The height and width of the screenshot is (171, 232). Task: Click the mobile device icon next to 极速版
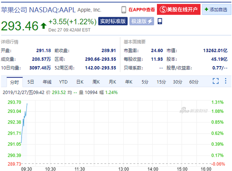pyautogui.click(x=160, y=21)
